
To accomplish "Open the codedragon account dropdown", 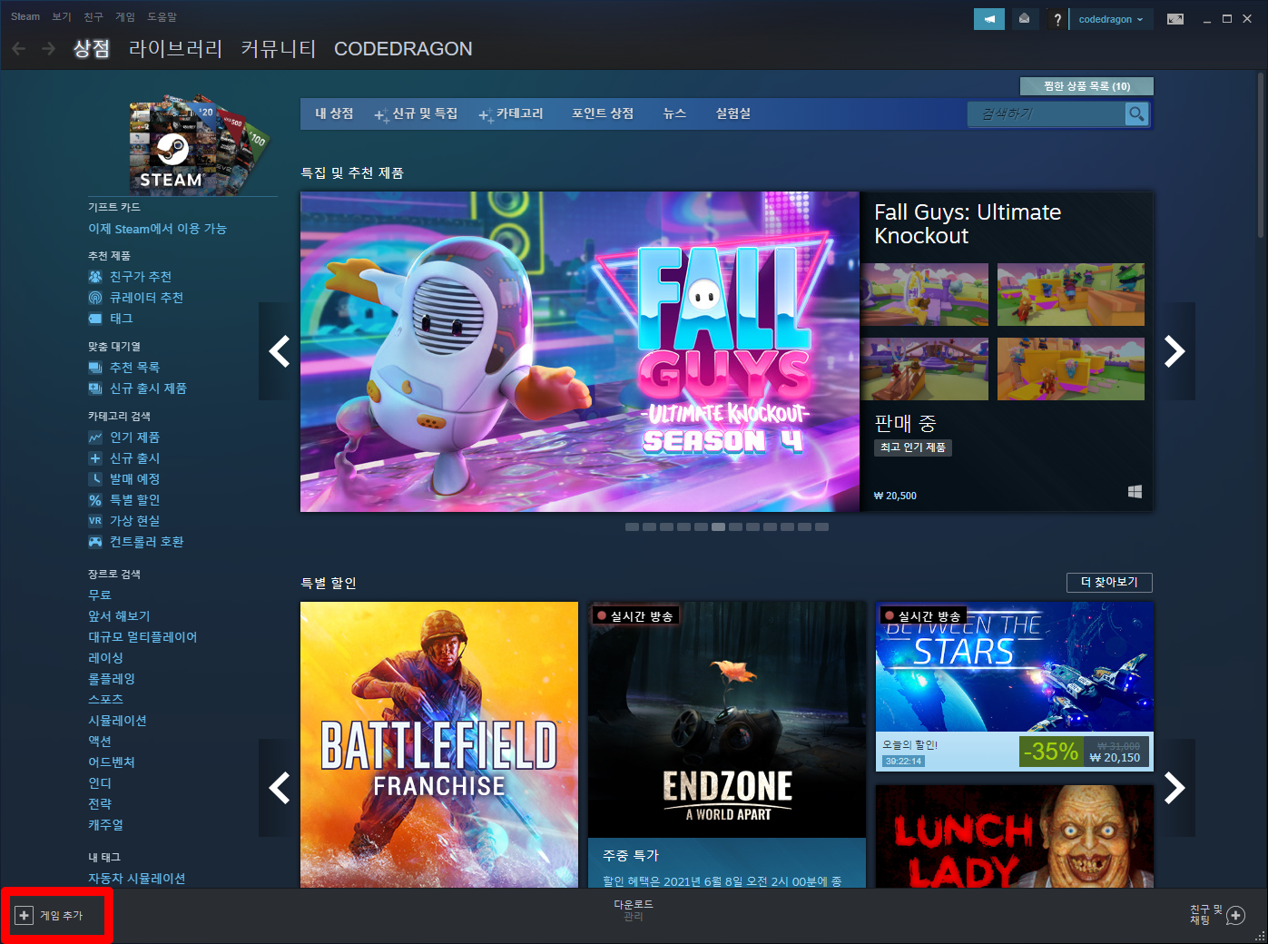I will tap(1111, 19).
